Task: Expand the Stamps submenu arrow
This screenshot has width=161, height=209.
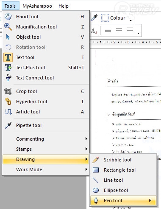Action: [x=86, y=149]
